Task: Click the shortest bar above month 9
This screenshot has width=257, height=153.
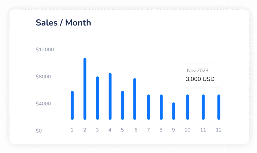Action: coord(174,111)
